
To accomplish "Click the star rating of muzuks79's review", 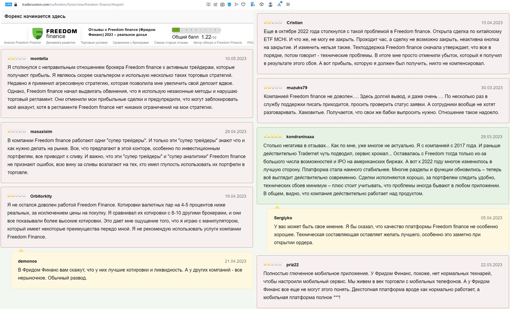I will pos(273,88).
